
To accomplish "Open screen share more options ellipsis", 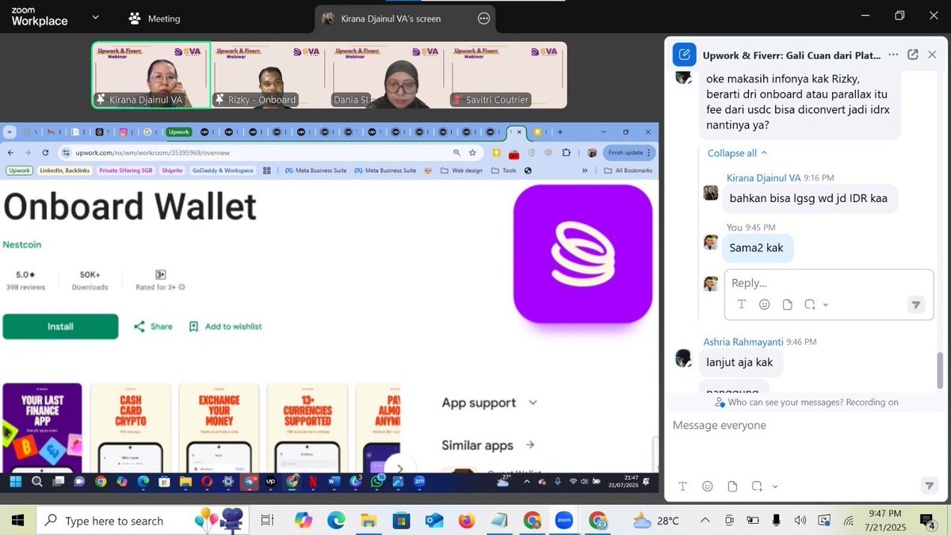I will (x=483, y=18).
